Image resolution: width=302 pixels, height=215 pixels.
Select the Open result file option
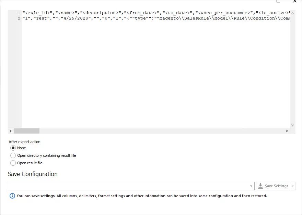13,163
